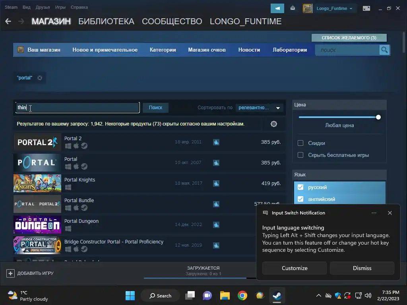This screenshot has width=407, height=305.
Task: Uncheck the английский language filter
Action: click(x=300, y=199)
